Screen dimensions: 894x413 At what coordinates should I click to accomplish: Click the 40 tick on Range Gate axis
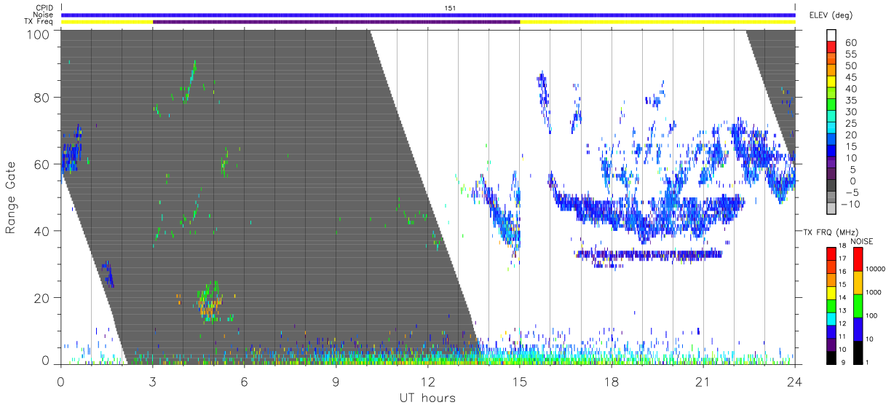(x=41, y=231)
